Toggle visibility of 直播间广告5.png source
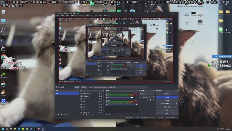Viewport: 232px width, 131px height. (x=99, y=93)
